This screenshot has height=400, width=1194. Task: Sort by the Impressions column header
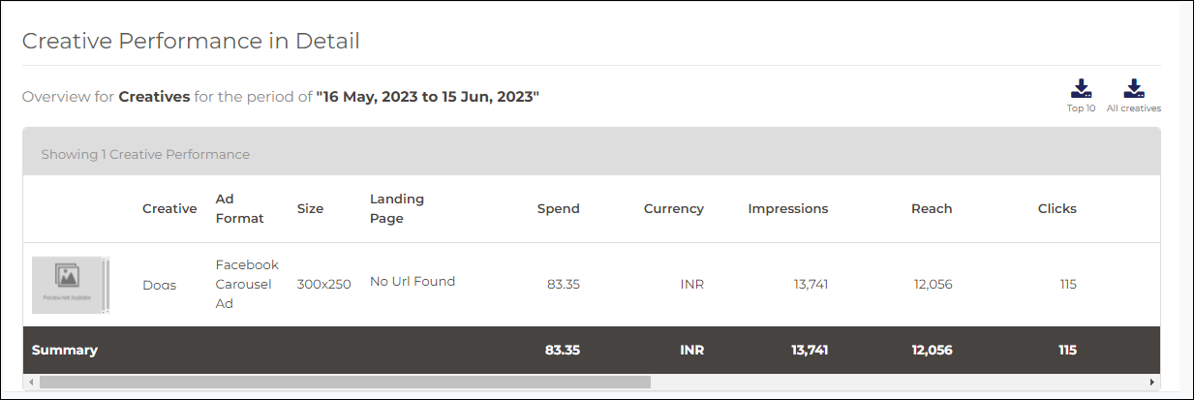pos(788,208)
